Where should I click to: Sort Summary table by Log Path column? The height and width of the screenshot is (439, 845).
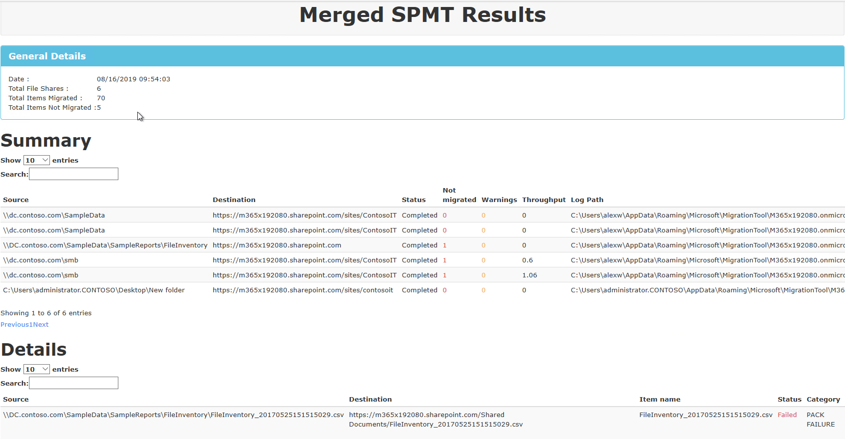click(587, 200)
